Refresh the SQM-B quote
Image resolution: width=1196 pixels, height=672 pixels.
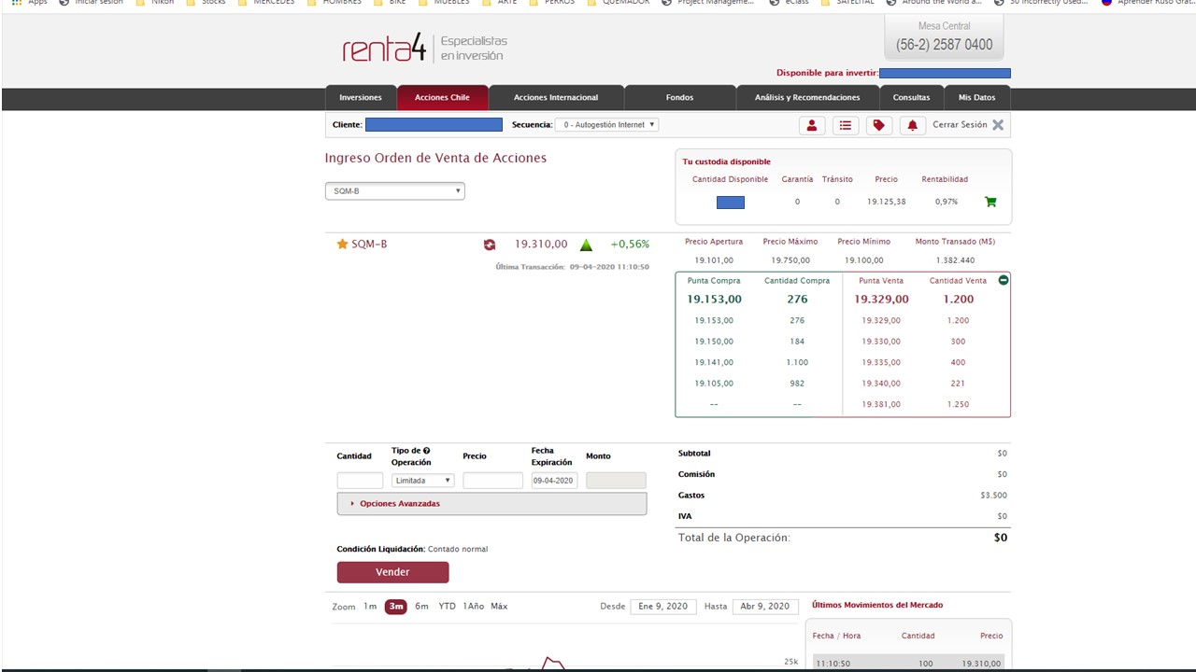pos(490,245)
